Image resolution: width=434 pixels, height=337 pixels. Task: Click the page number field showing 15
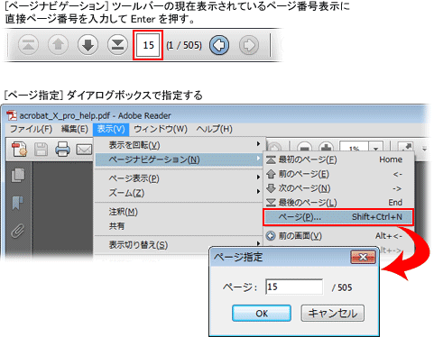(x=148, y=45)
